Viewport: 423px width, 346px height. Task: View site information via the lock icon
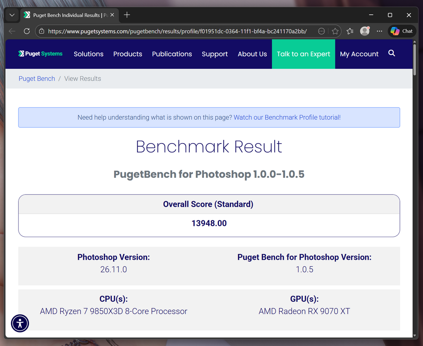[x=43, y=31]
